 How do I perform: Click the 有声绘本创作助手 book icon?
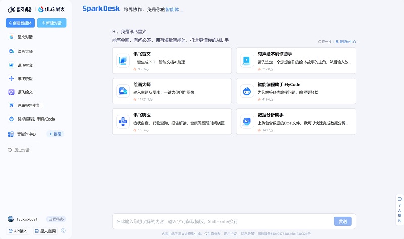click(247, 61)
